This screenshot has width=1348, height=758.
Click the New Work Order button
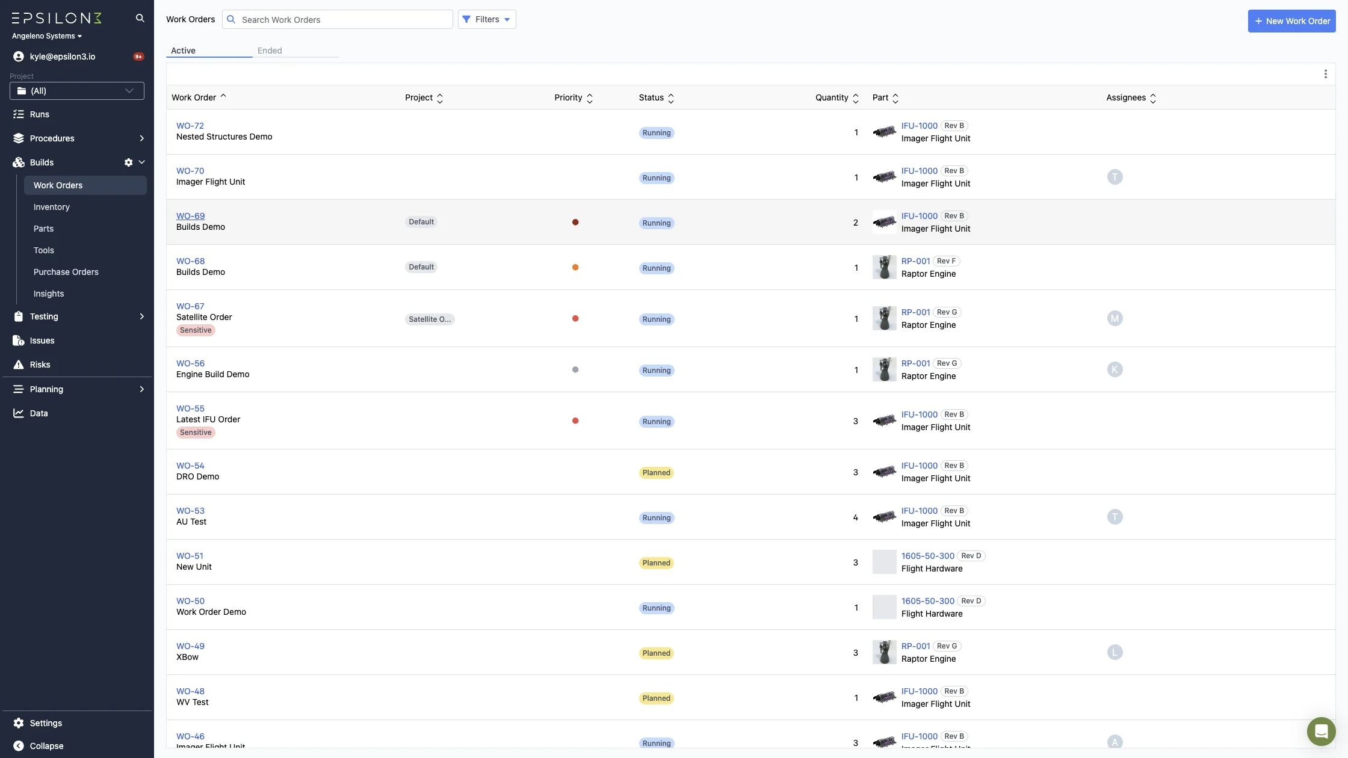coord(1291,21)
